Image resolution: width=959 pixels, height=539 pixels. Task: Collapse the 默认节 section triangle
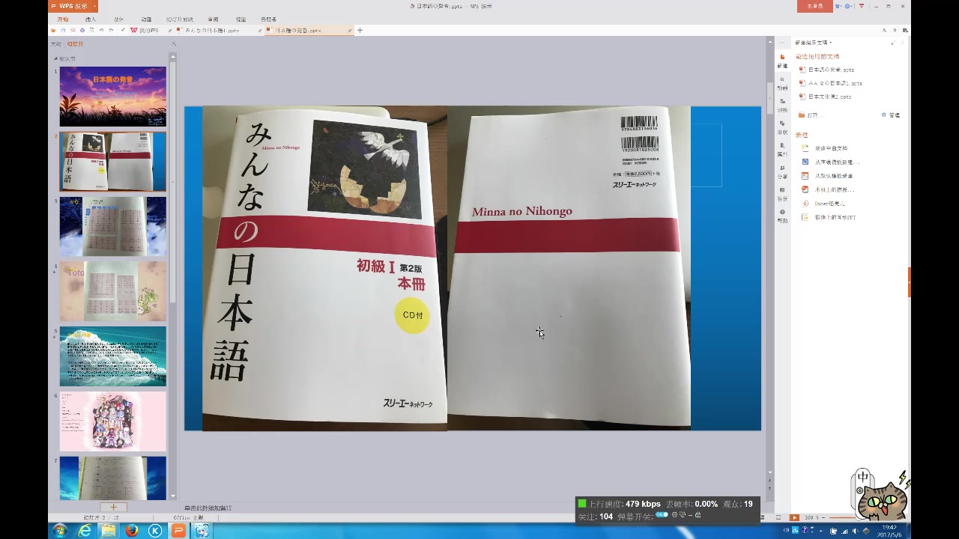click(55, 58)
